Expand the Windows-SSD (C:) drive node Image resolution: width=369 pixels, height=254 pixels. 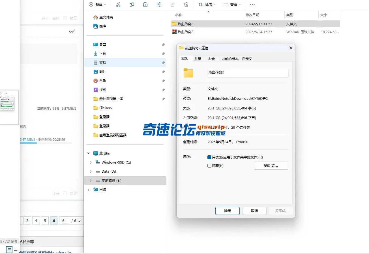[91, 162]
